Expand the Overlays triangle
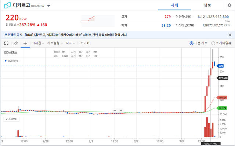This screenshot has height=146, width=235. 6,61
